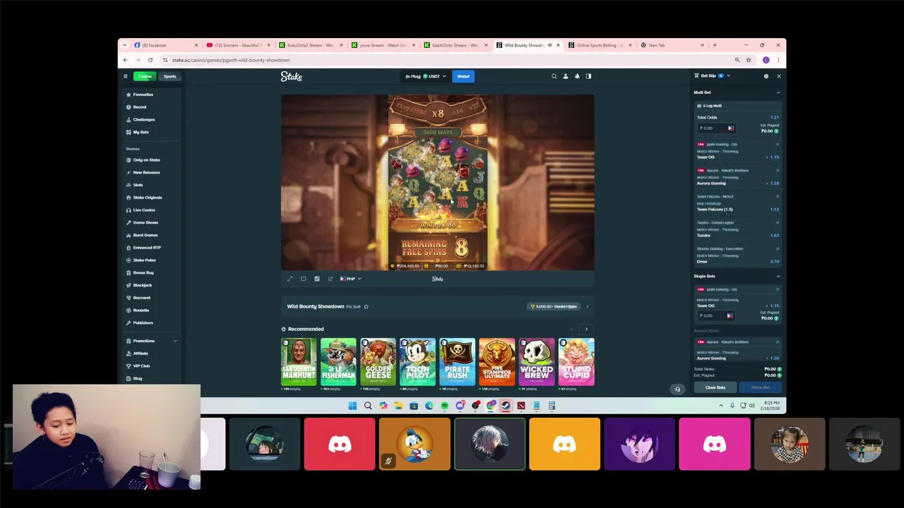Enter fullscreen mode for the game

(290, 279)
